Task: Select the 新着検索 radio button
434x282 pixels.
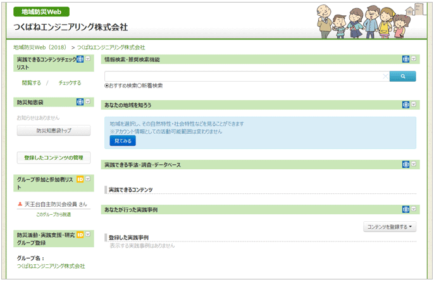Action: [140, 86]
